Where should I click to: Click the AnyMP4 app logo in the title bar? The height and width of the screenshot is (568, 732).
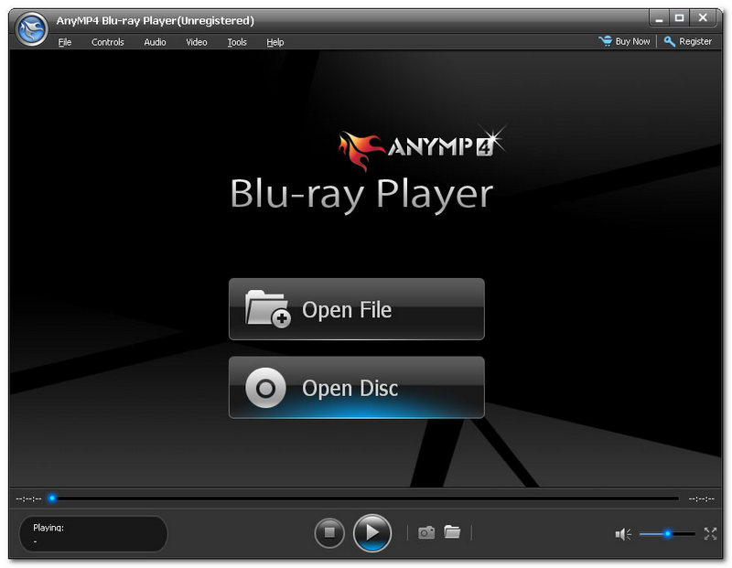tap(31, 29)
